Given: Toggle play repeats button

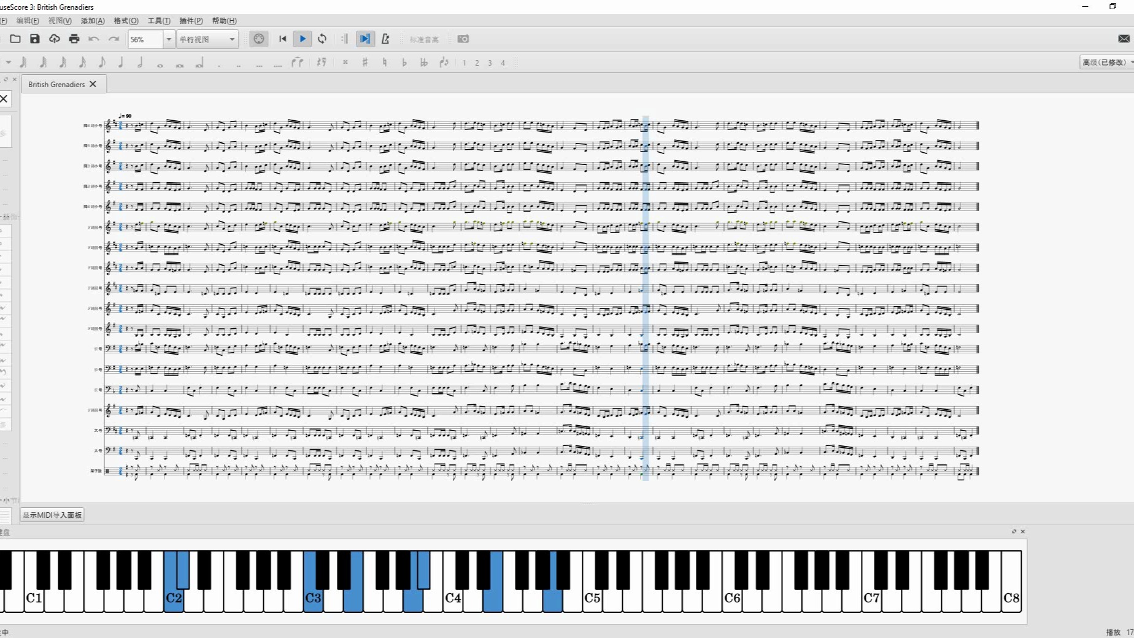Looking at the screenshot, I should point(345,39).
